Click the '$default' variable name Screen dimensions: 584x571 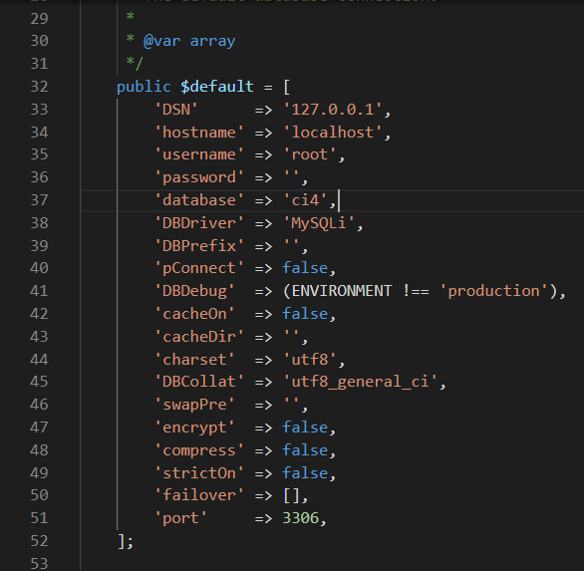pyautogui.click(x=217, y=87)
